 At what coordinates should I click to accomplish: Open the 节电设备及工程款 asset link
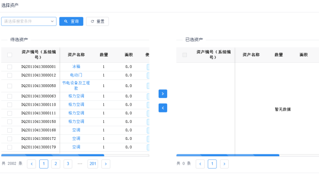click(76, 86)
